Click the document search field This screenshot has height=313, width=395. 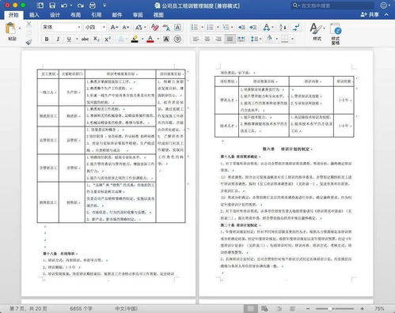[x=333, y=6]
